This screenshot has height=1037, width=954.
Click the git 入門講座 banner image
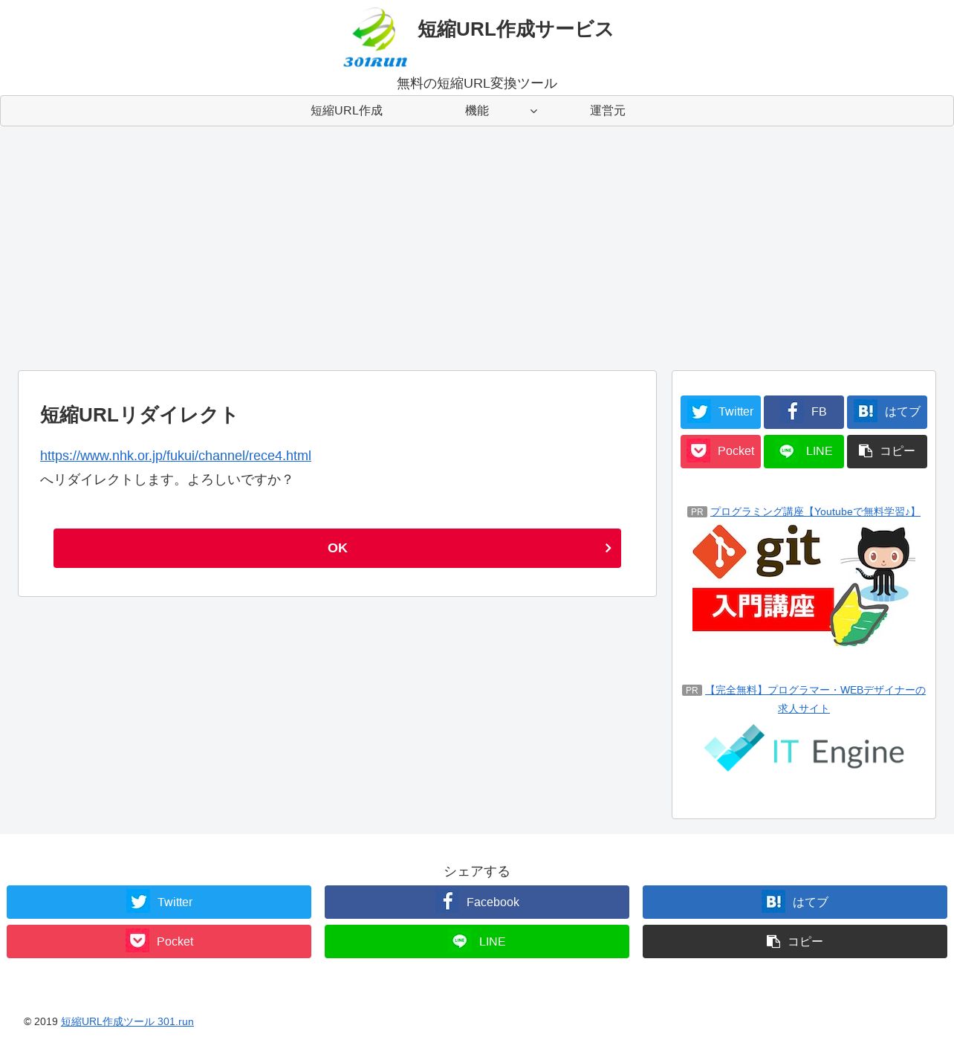coord(804,584)
